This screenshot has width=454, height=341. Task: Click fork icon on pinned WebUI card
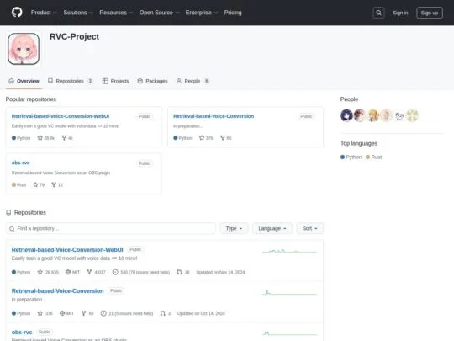click(64, 138)
